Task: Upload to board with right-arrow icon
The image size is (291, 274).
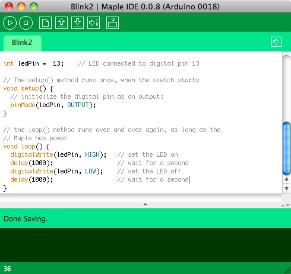Action: (x=93, y=23)
